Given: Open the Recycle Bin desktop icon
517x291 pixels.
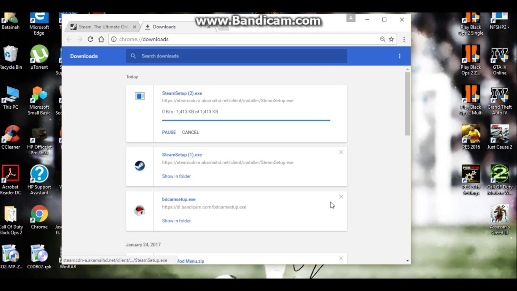Looking at the screenshot, I should click(x=11, y=58).
